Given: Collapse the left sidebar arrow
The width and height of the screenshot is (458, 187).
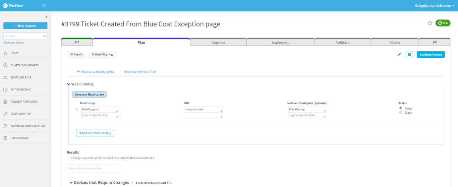Looking at the screenshot, I should pyautogui.click(x=46, y=17).
